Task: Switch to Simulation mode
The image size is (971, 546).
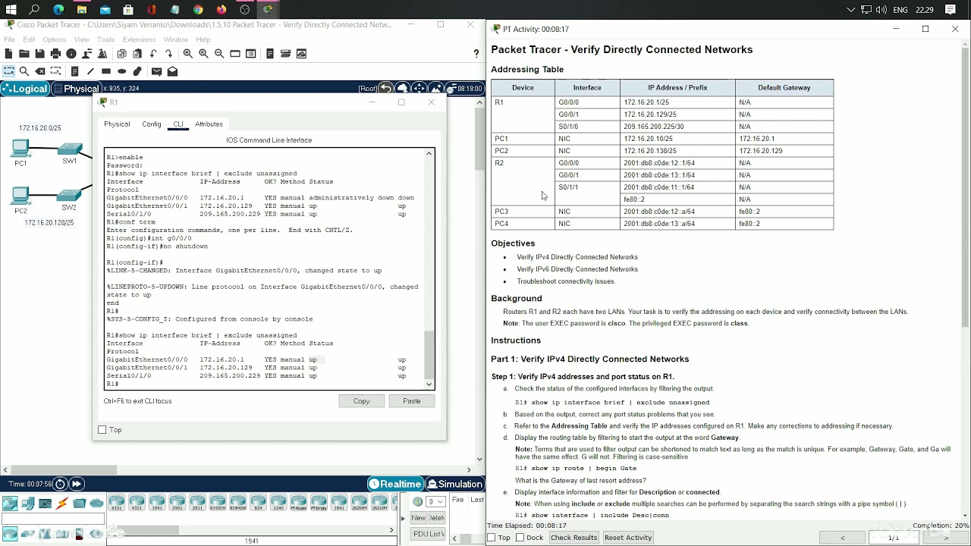Action: [x=454, y=484]
